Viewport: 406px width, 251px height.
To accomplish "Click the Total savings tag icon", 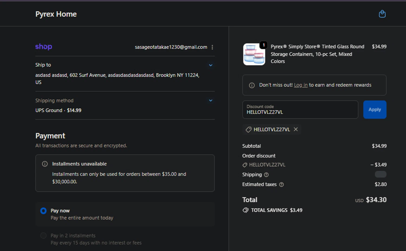I will pyautogui.click(x=245, y=210).
